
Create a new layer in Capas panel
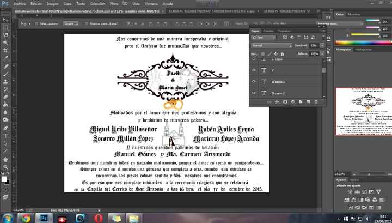point(309,102)
